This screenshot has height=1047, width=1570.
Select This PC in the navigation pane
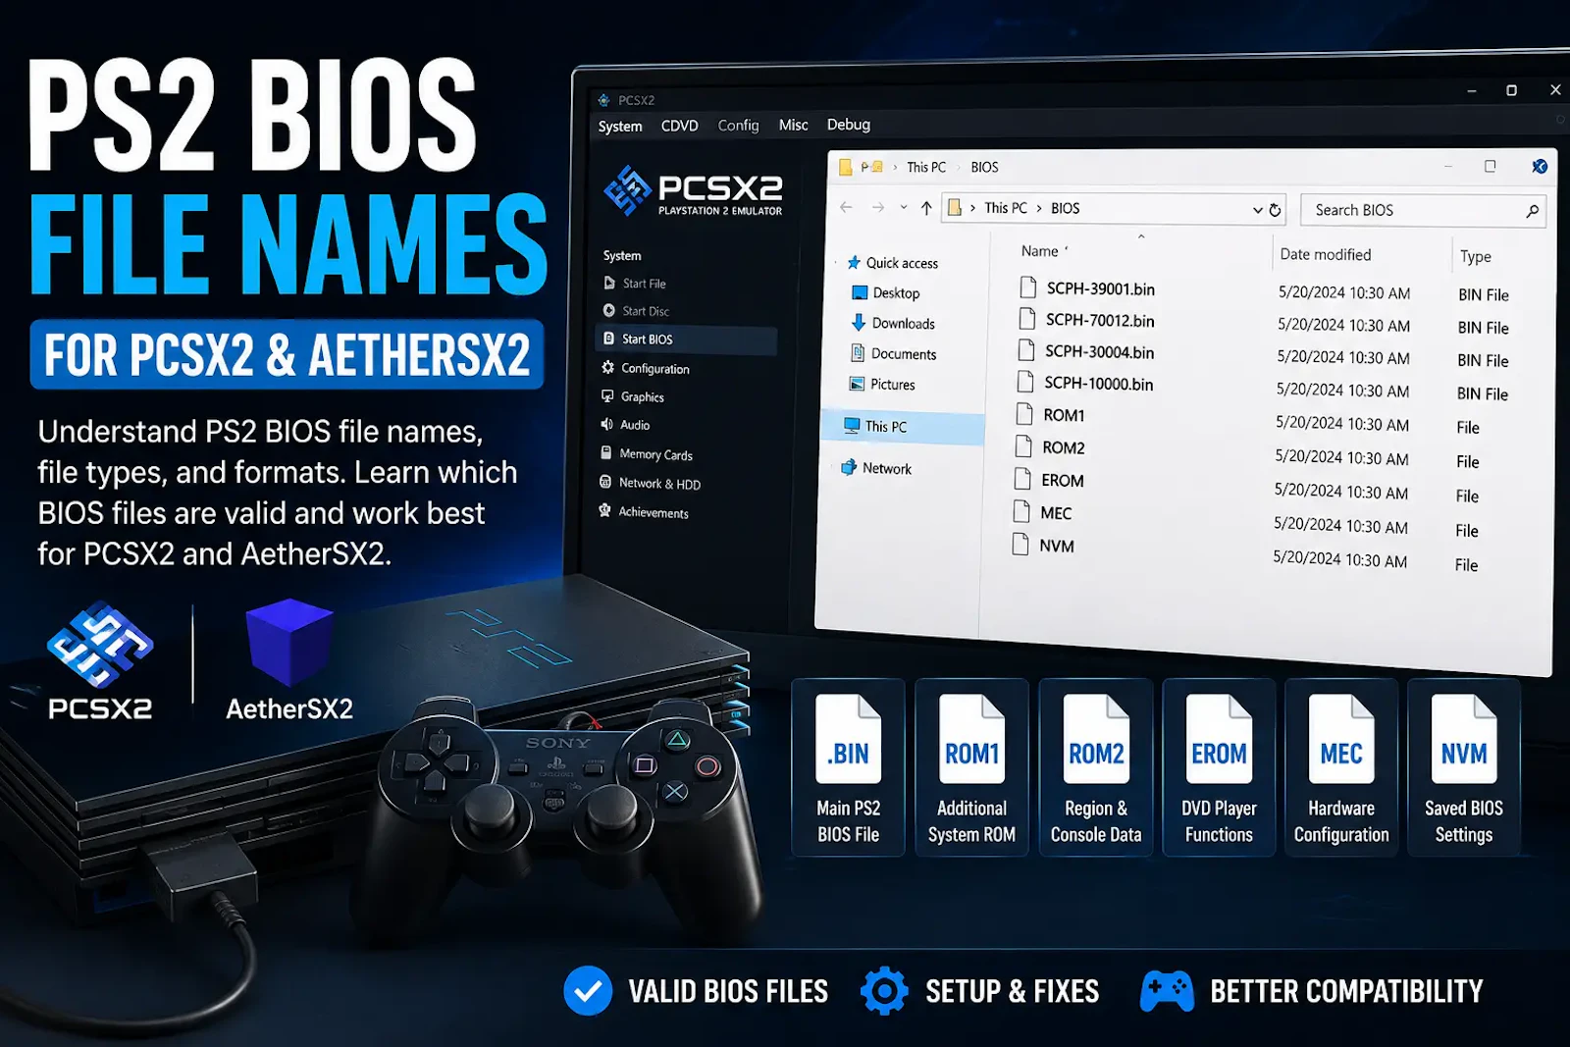click(903, 426)
